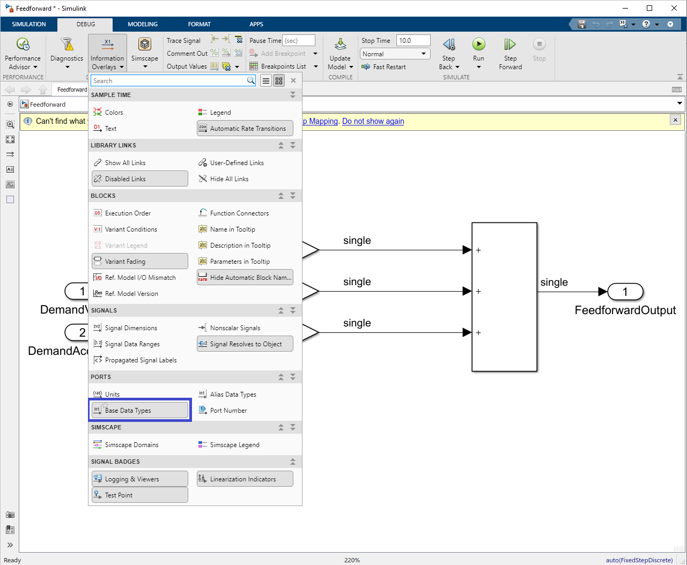Click the Step Forward icon
Screen dimensions: 687x565
tap(509, 52)
